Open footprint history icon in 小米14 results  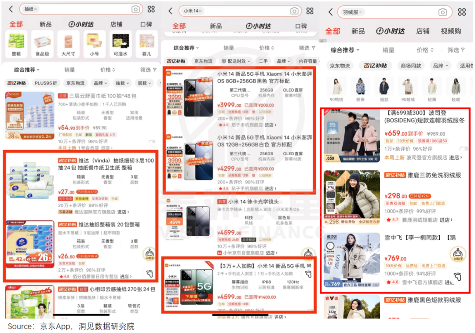(308, 274)
